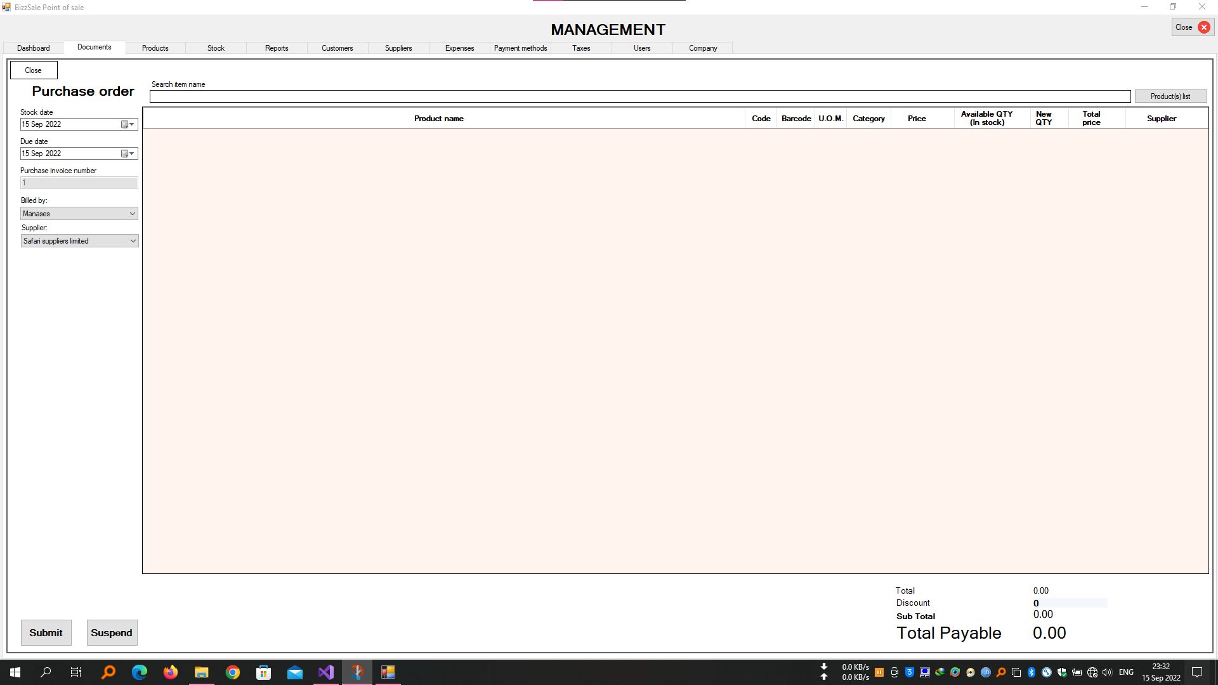The image size is (1218, 685).
Task: Click the Search item name field
Action: (639, 96)
